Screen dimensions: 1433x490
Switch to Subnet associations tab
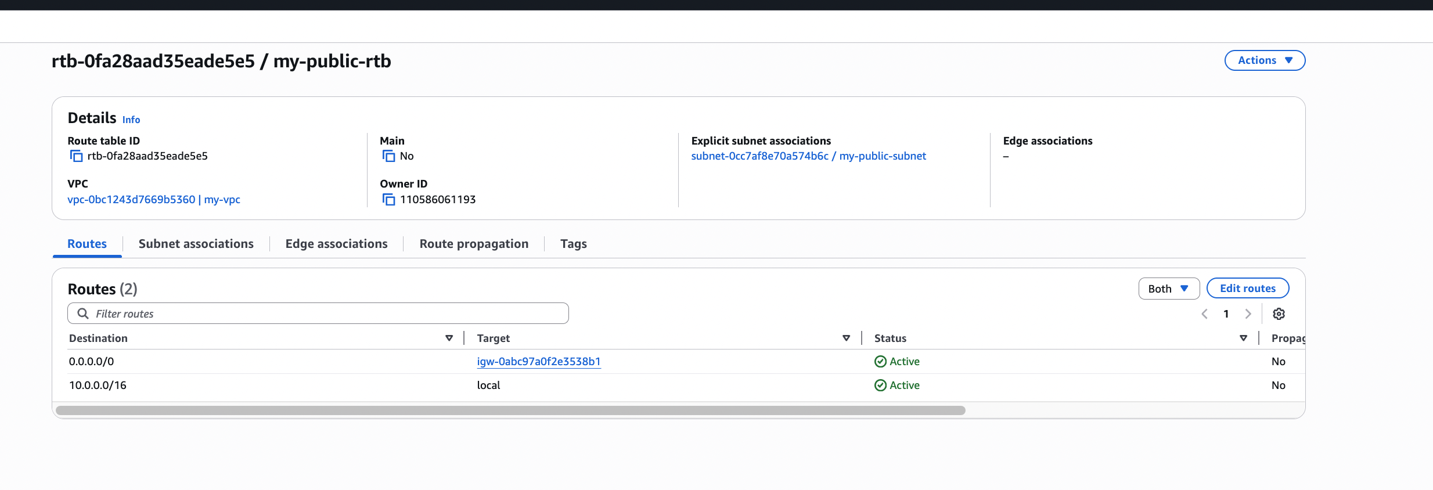tap(196, 244)
